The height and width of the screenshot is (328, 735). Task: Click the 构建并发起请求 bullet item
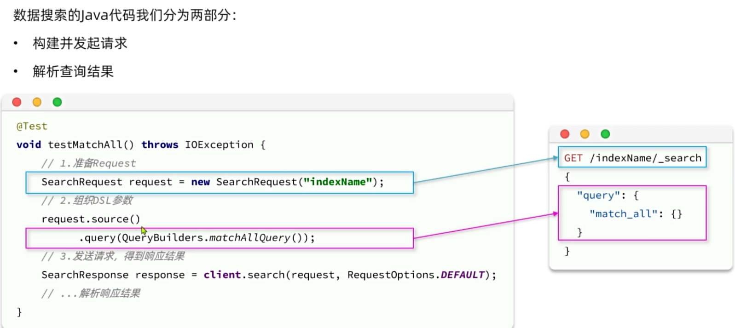pyautogui.click(x=80, y=43)
